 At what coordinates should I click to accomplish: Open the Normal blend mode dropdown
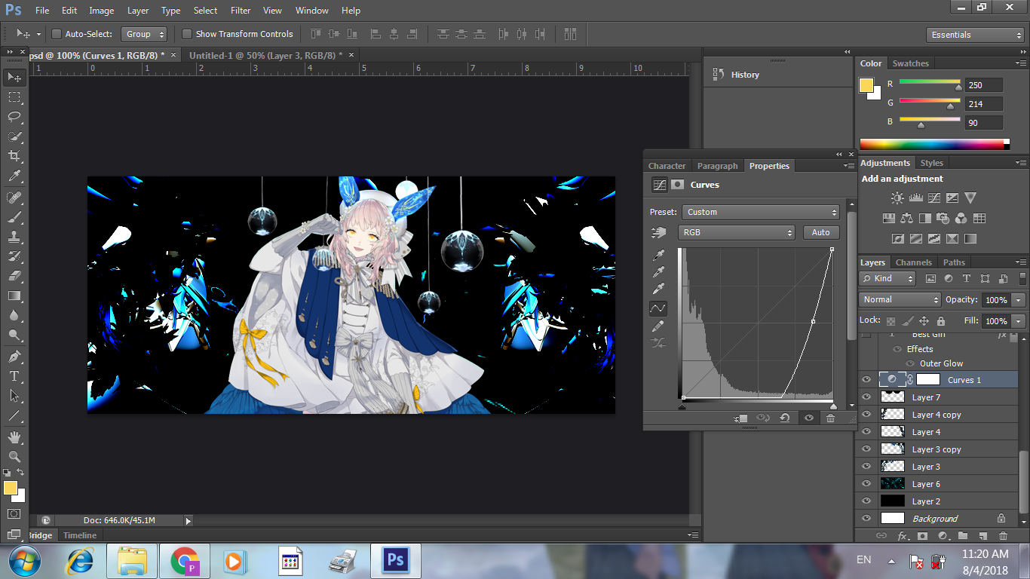pos(900,299)
